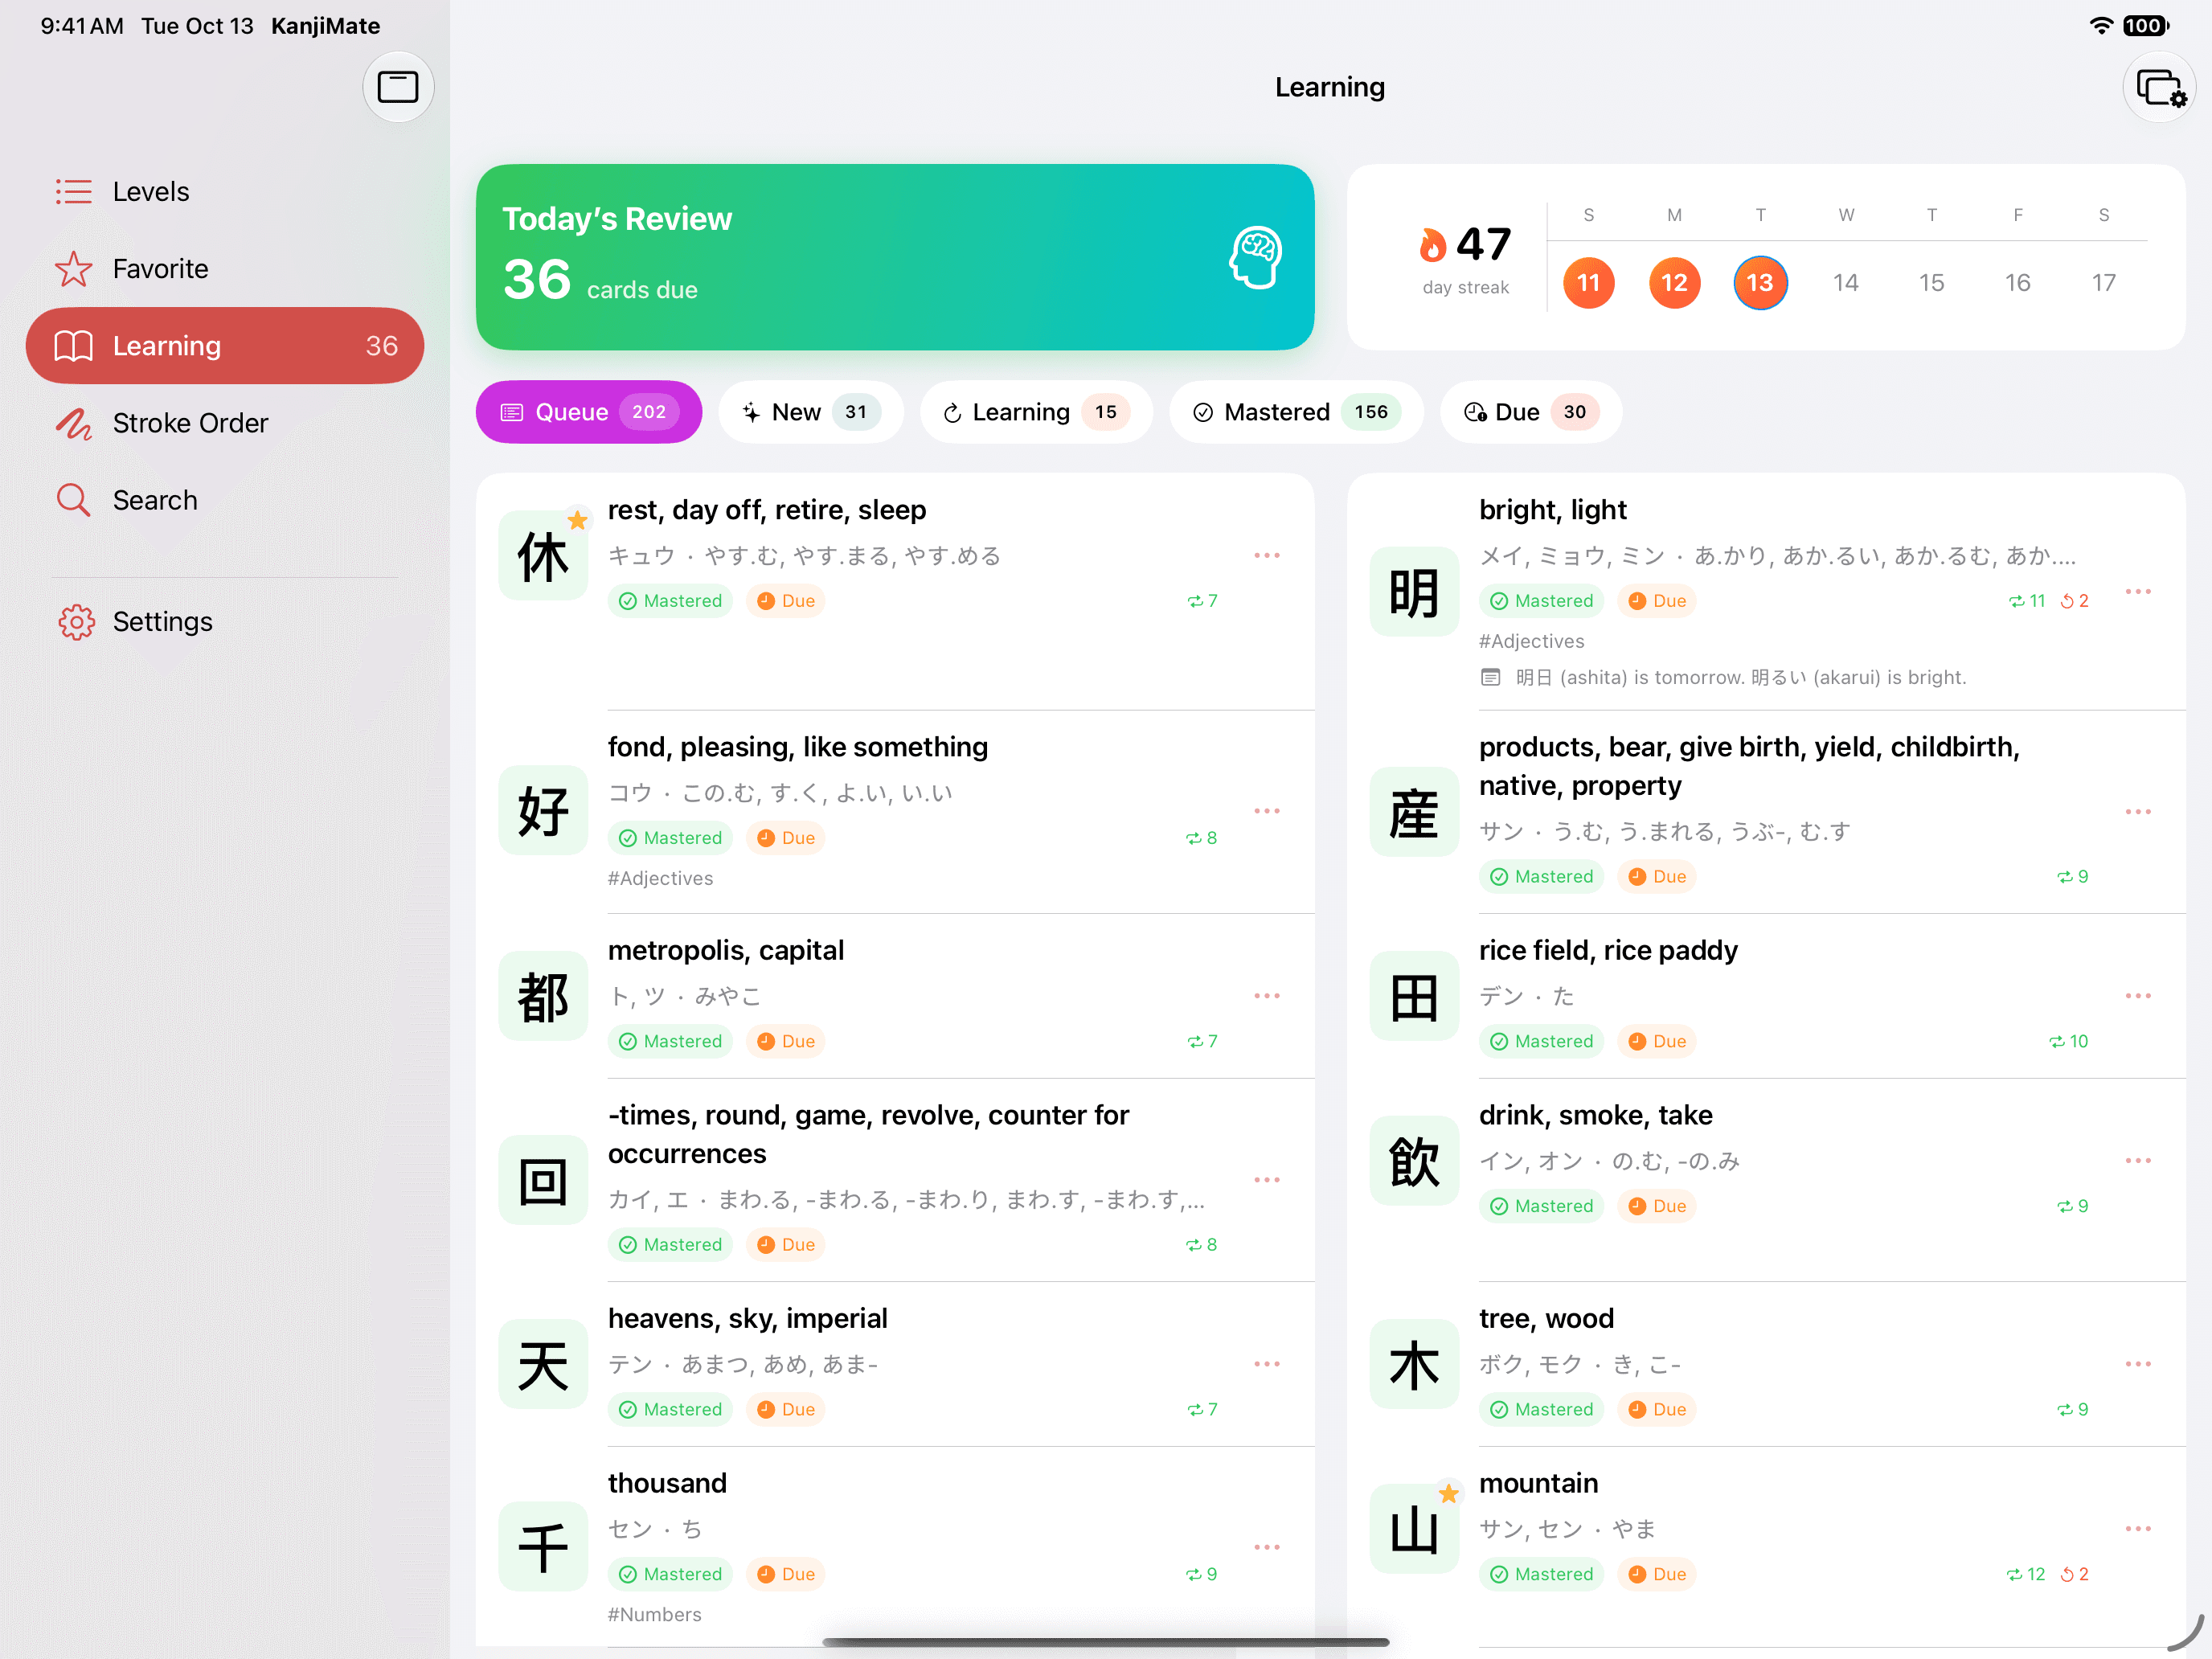The height and width of the screenshot is (1659, 2212).
Task: Open more options for 飲 drink card
Action: (x=2138, y=1161)
